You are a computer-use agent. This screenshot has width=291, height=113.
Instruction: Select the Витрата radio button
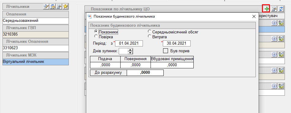149,36
